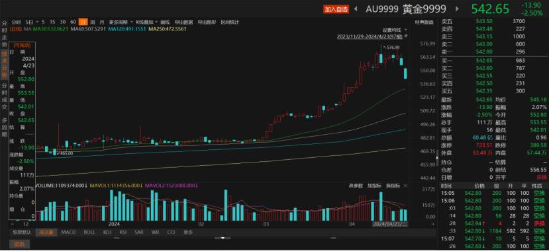
Task: Open the K线叠加 dropdown
Action: [x=147, y=22]
